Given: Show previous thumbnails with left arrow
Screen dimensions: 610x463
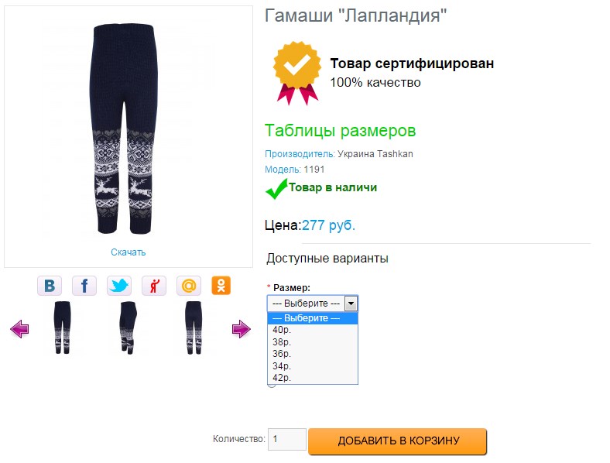Looking at the screenshot, I should 19,329.
